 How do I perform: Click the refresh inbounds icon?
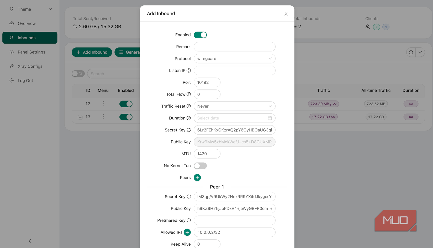411,52
